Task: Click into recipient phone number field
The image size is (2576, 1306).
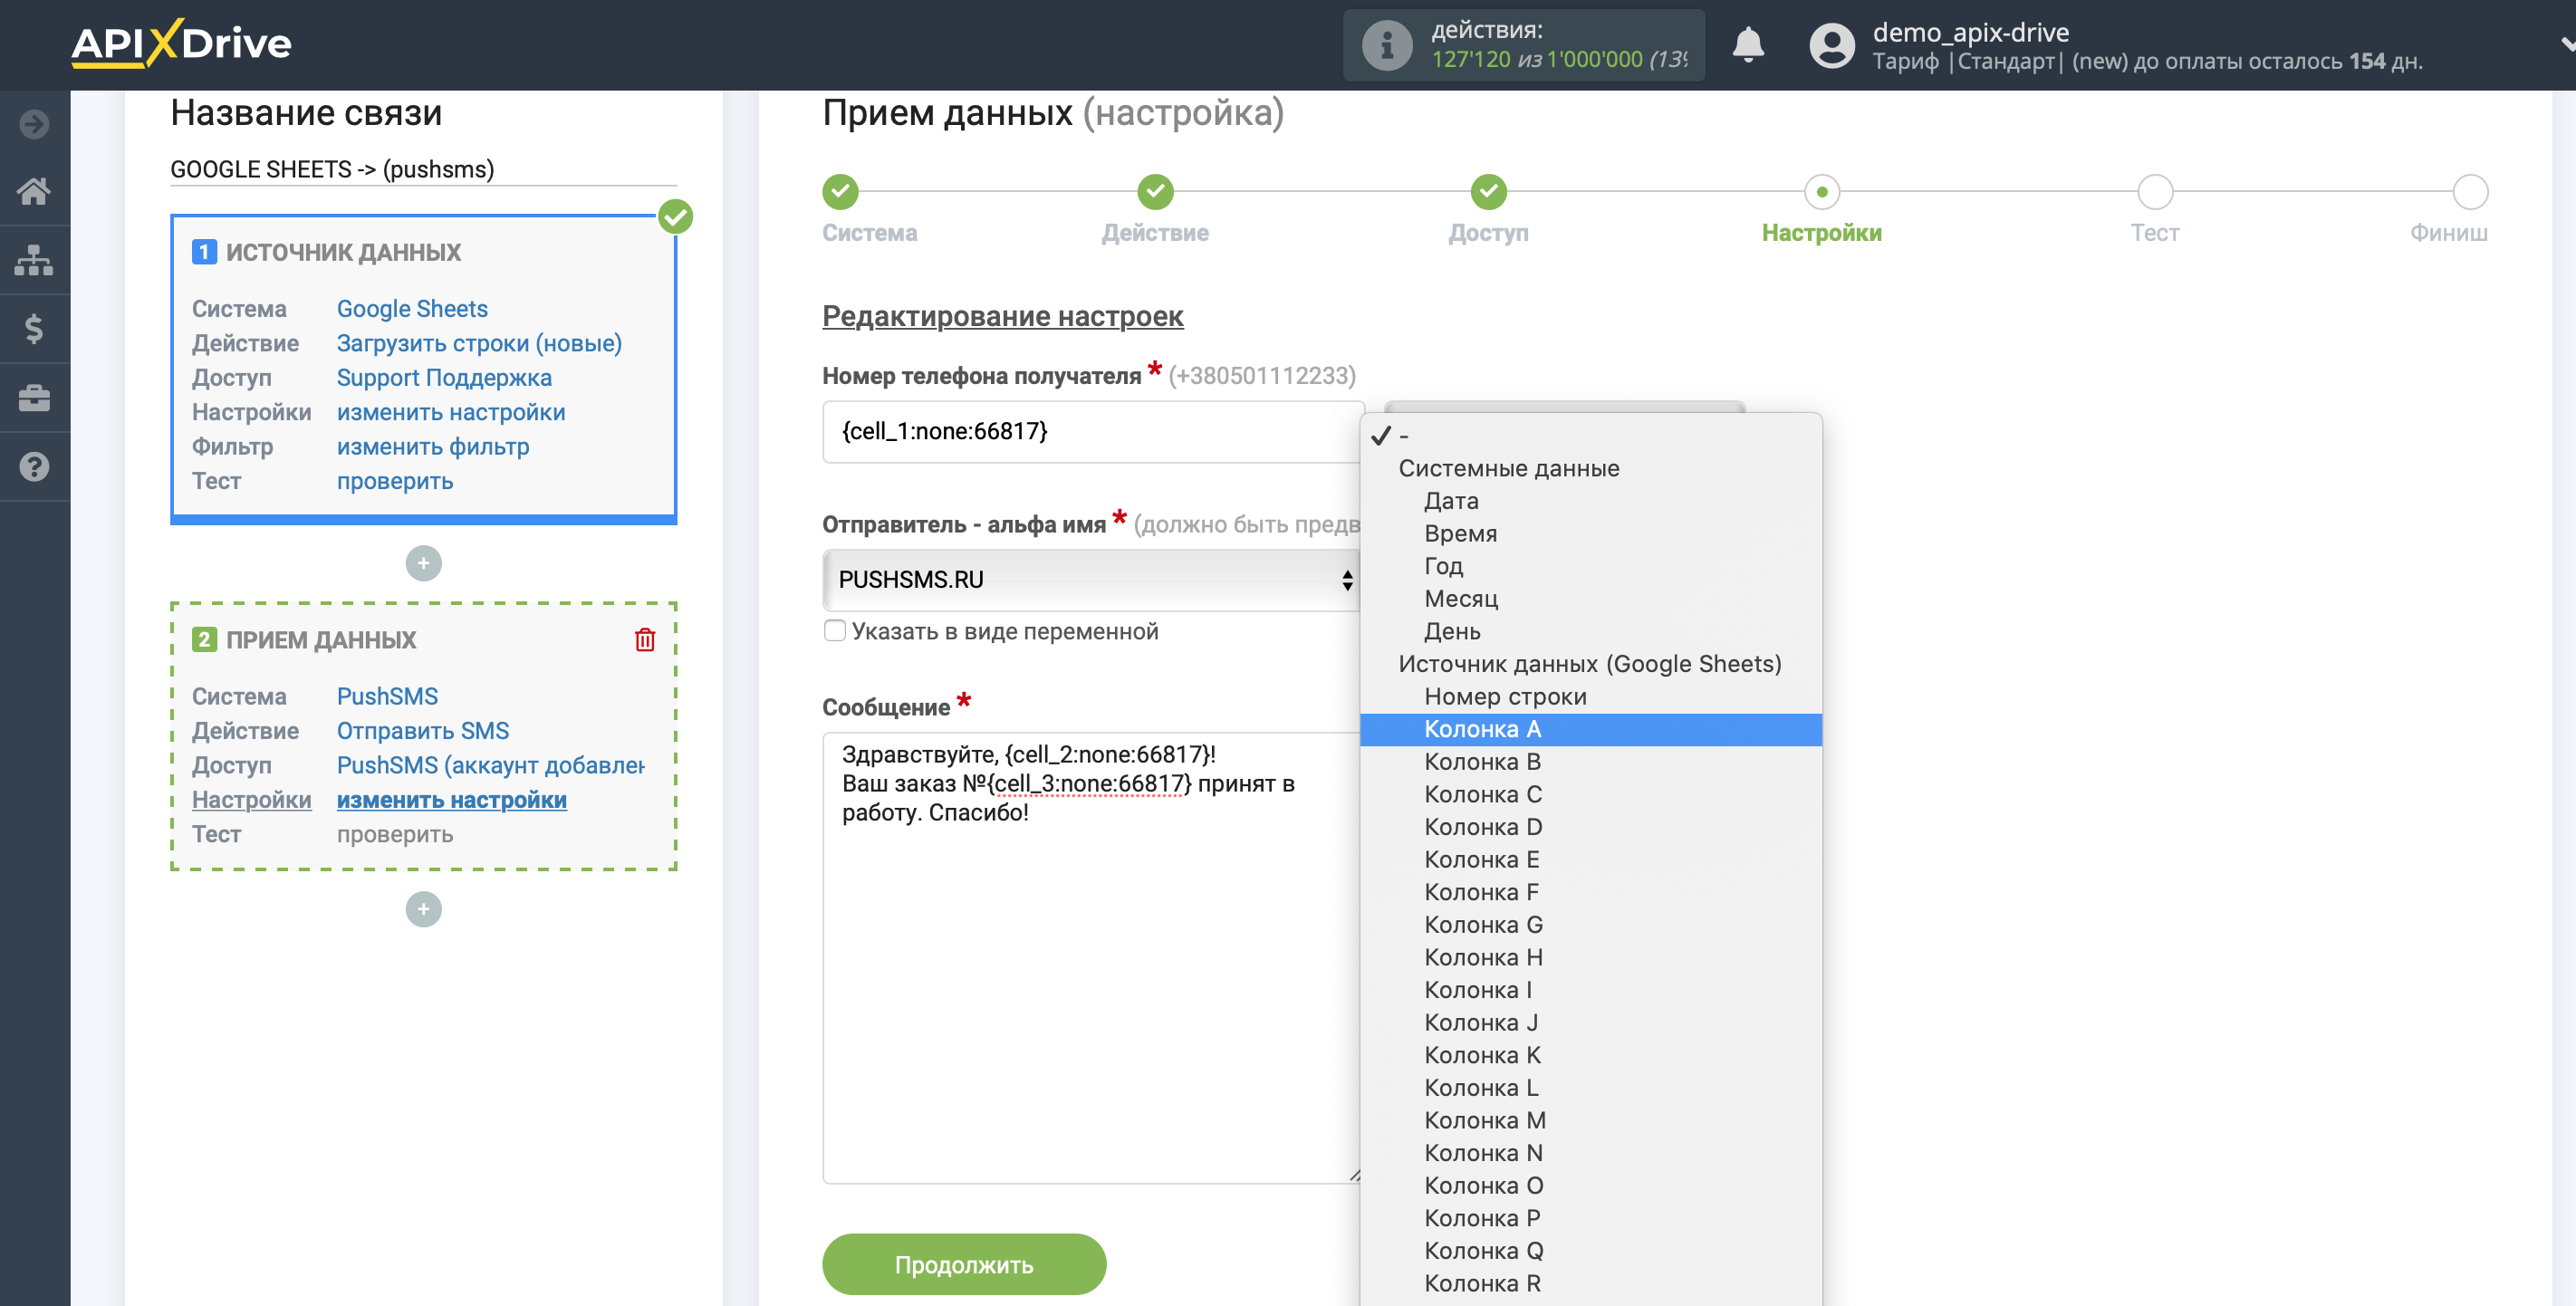Action: click(x=1092, y=431)
